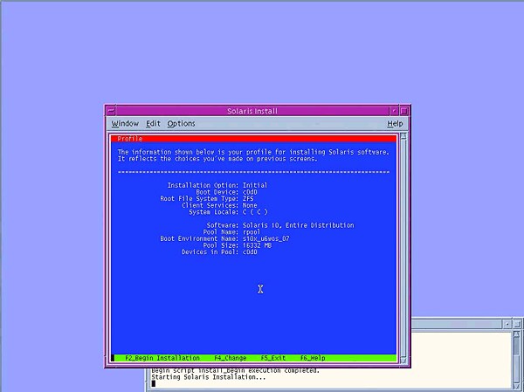524x392 pixels.
Task: Click 'Boot Device: c0d0' line
Action: [x=226, y=192]
